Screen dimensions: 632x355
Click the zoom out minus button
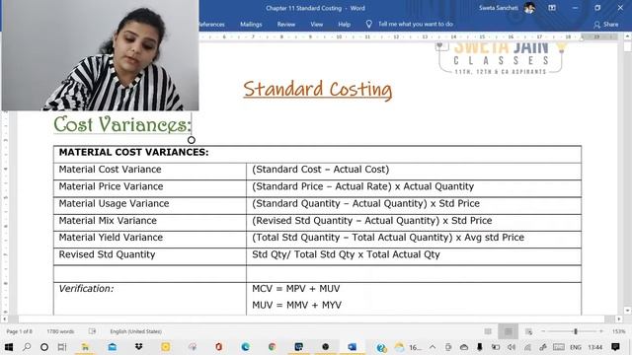(x=543, y=331)
